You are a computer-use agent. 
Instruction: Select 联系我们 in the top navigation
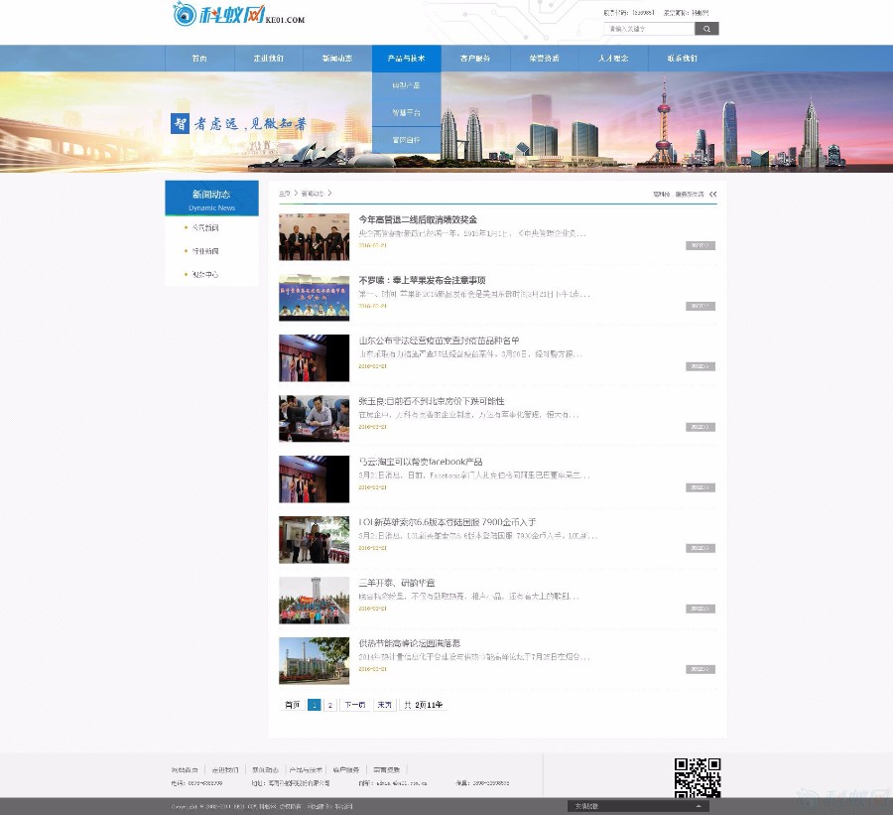pyautogui.click(x=682, y=58)
